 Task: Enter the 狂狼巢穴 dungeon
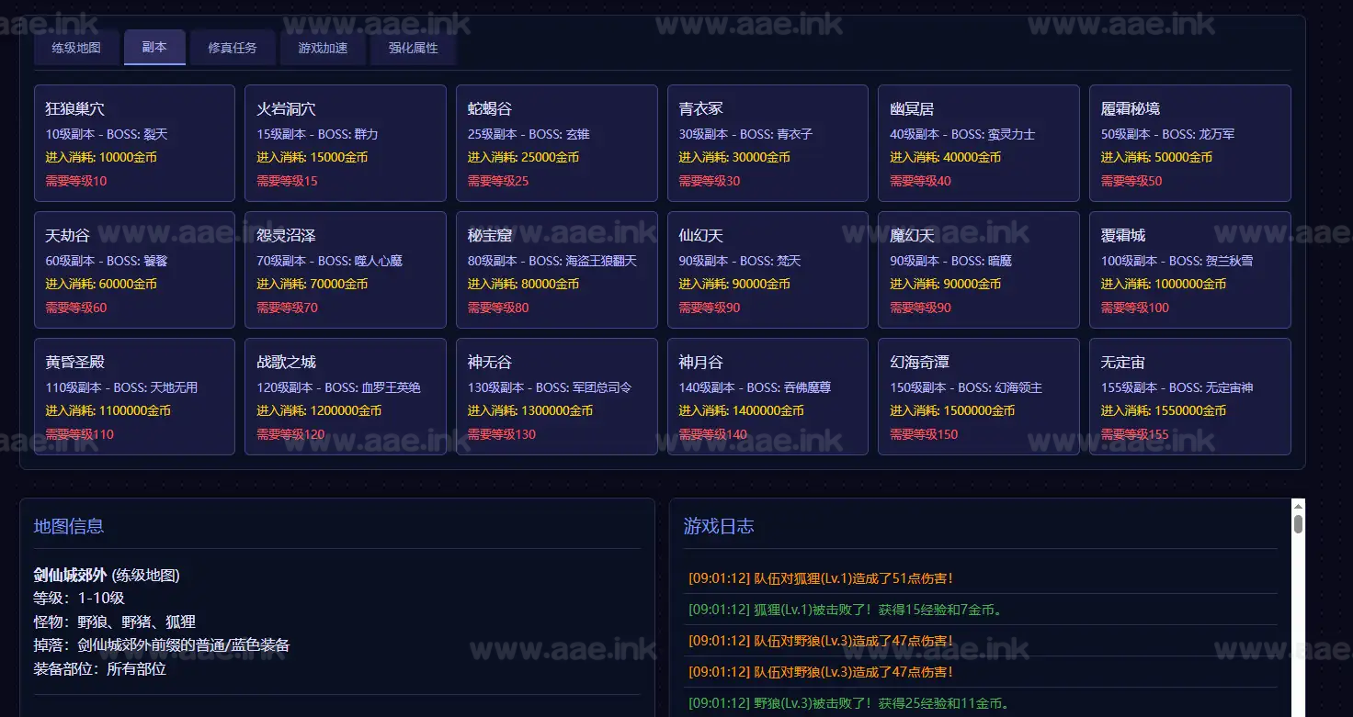tap(134, 142)
